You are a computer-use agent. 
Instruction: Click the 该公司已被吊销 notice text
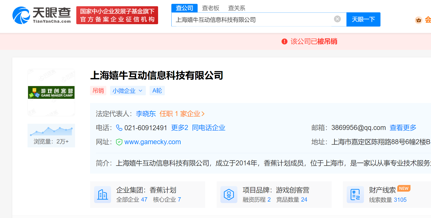pos(314,41)
